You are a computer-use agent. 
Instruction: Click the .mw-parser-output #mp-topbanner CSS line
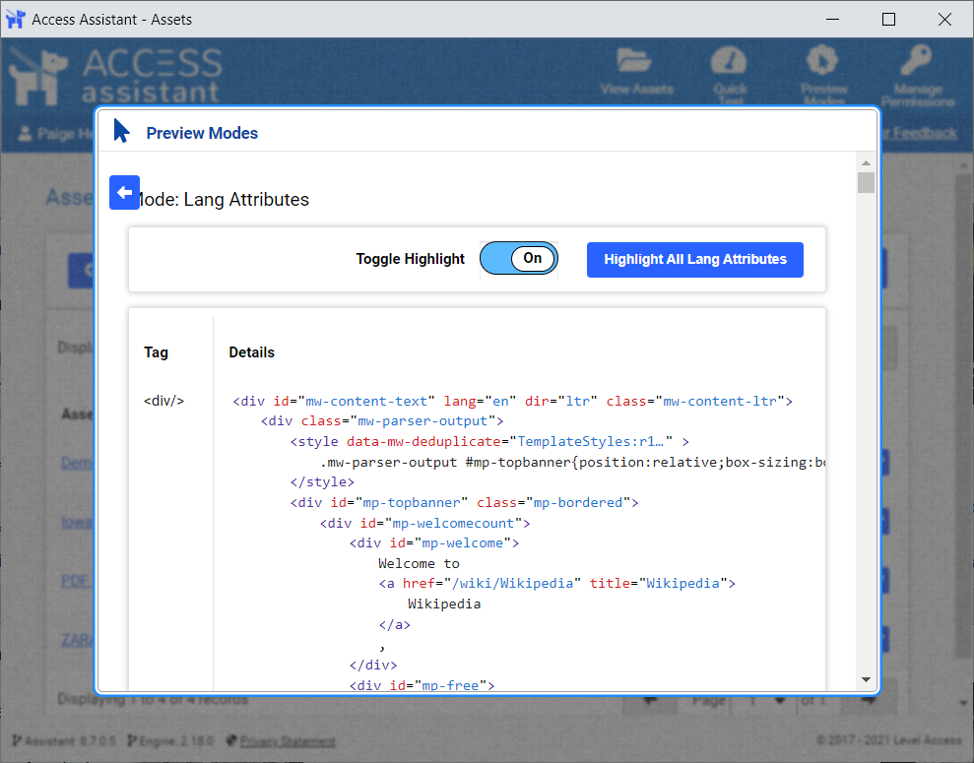tap(572, 462)
